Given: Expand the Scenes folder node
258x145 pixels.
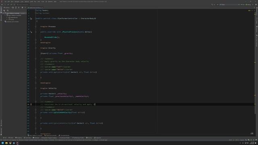Looking at the screenshot, I should [7, 20].
